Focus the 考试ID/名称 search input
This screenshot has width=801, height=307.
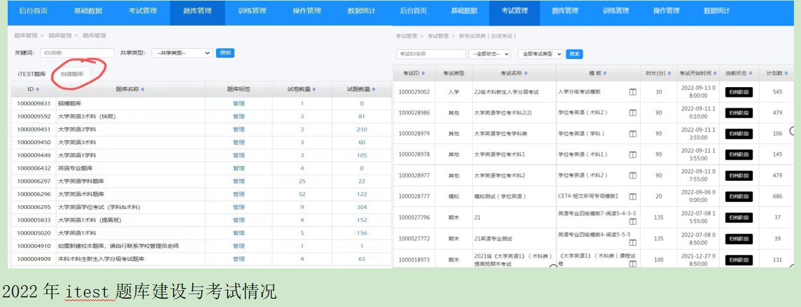(x=431, y=54)
